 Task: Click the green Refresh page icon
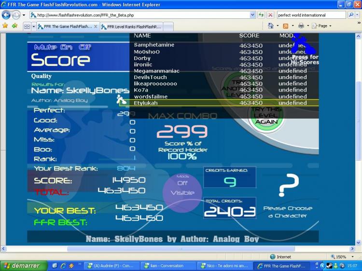coord(261,15)
